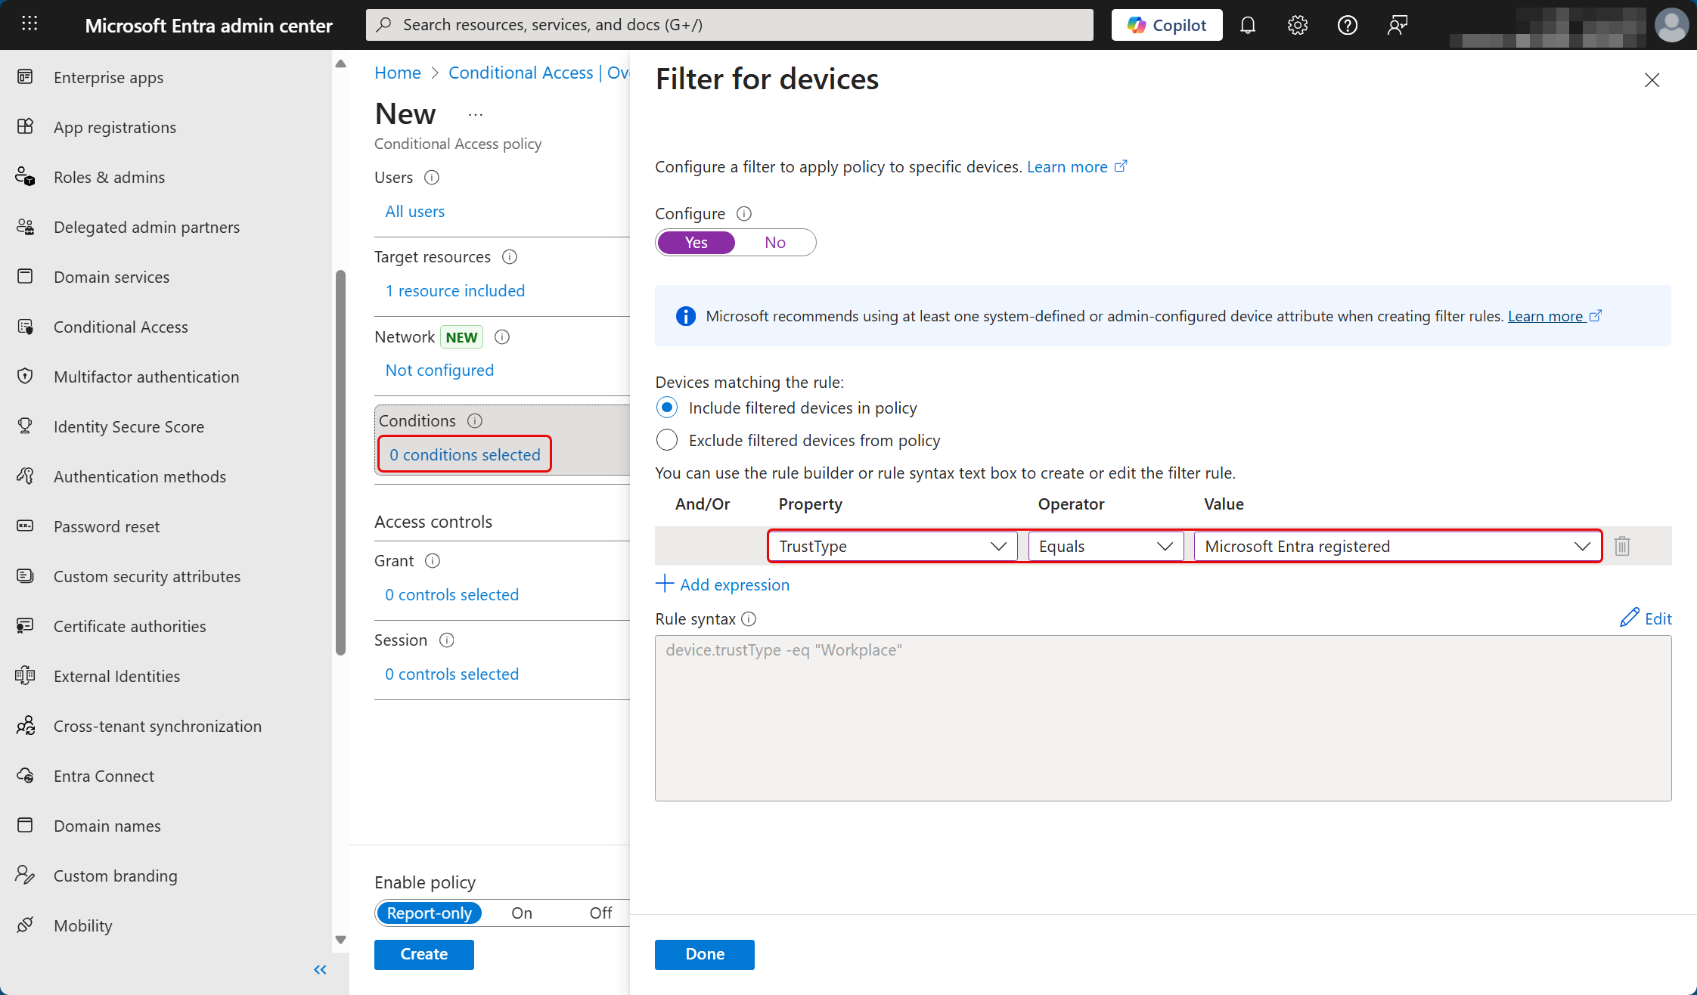The height and width of the screenshot is (995, 1697).
Task: Click info icon next to Configure
Action: (x=744, y=213)
